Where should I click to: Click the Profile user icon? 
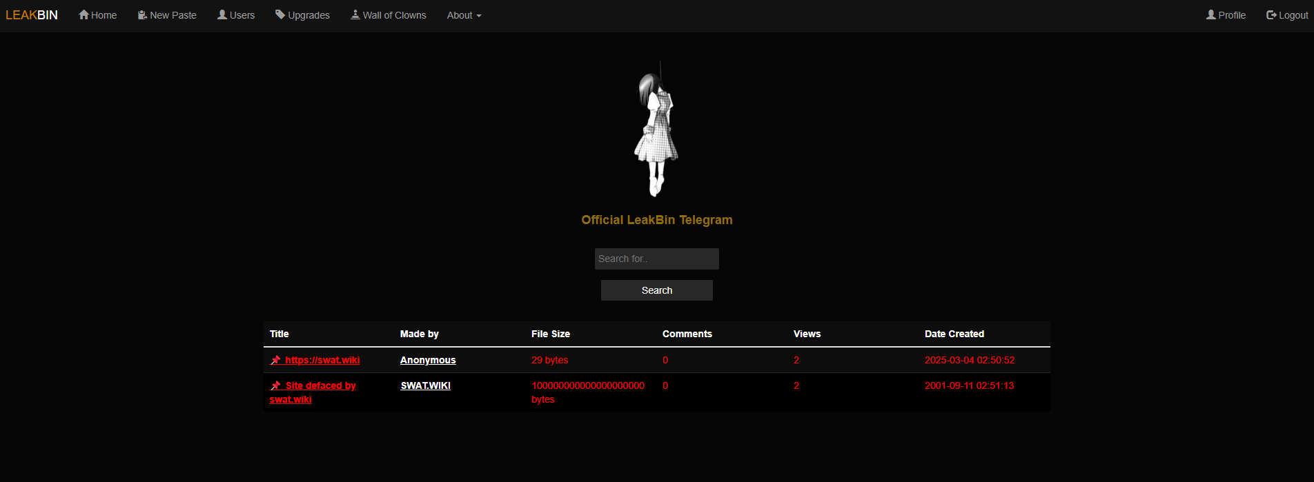pos(1210,14)
